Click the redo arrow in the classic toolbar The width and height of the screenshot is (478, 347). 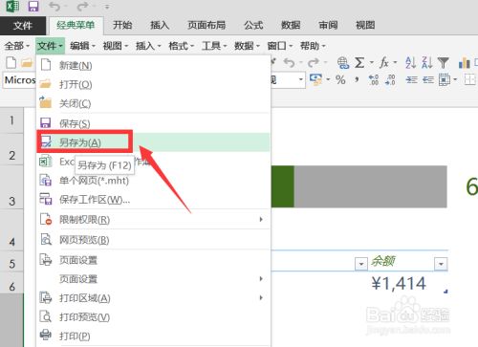pyautogui.click(x=314, y=63)
